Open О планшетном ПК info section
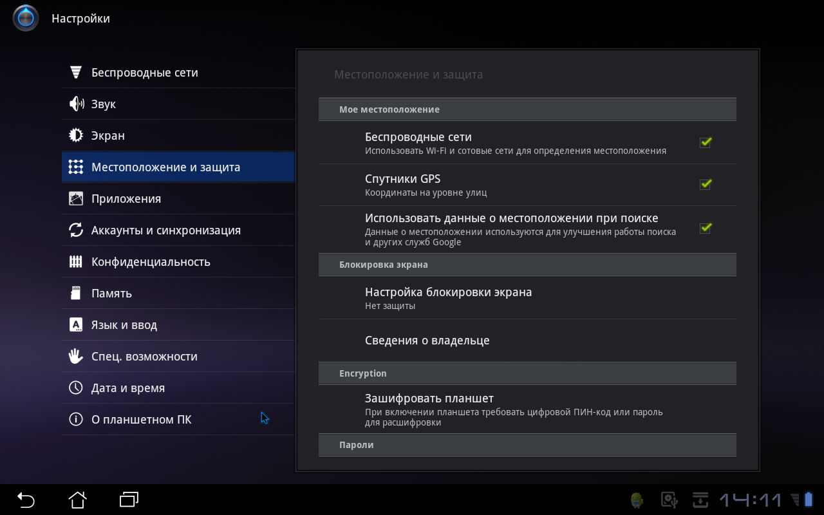Image resolution: width=824 pixels, height=515 pixels. (x=141, y=420)
